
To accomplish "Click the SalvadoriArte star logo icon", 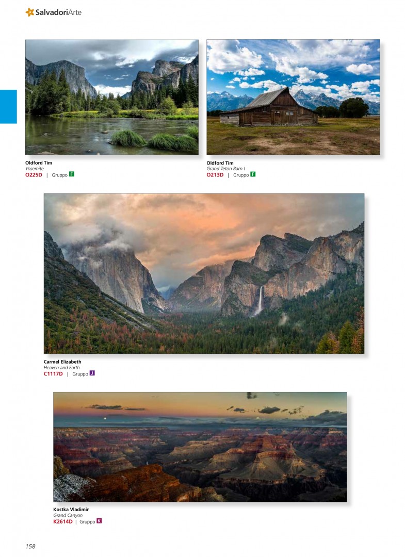I will click(30, 12).
